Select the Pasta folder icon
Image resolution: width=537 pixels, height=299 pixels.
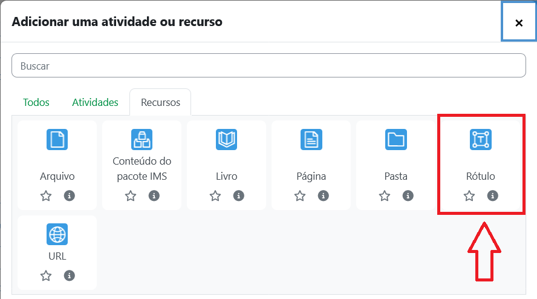point(396,140)
